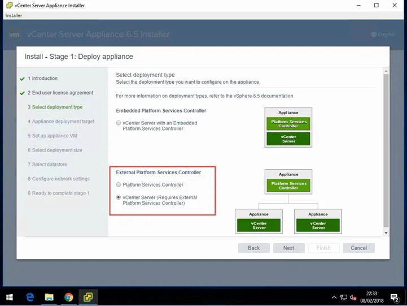The image size is (407, 306).
Task: Click the vm logo in header
Action: pyautogui.click(x=14, y=35)
